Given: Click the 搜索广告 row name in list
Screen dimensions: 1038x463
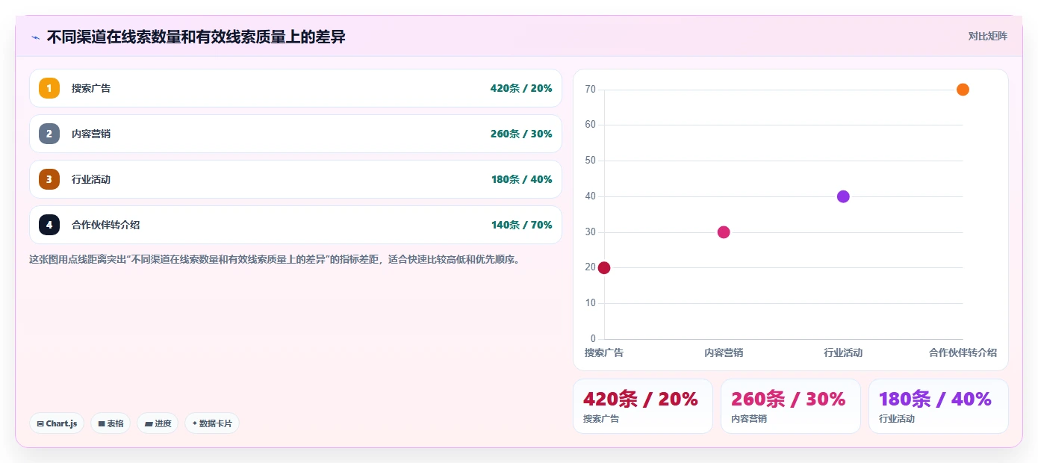Looking at the screenshot, I should [91, 88].
